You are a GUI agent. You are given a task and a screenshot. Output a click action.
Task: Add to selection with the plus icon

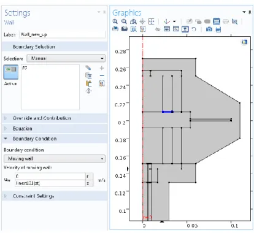[102, 68]
